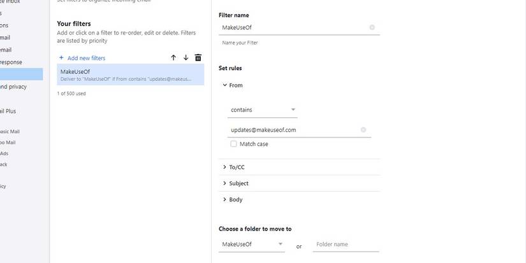Open the 'response' settings sidebar item
Image resolution: width=526 pixels, height=263 pixels.
(x=11, y=62)
